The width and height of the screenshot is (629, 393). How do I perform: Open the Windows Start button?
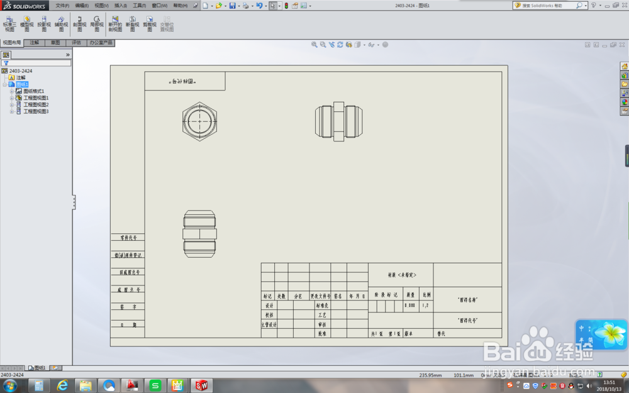(9, 386)
